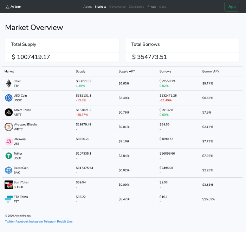Viewport: 246px width, 232px height.
Task: Click the $232471.25 USDC borrows value
Action: pyautogui.click(x=168, y=96)
